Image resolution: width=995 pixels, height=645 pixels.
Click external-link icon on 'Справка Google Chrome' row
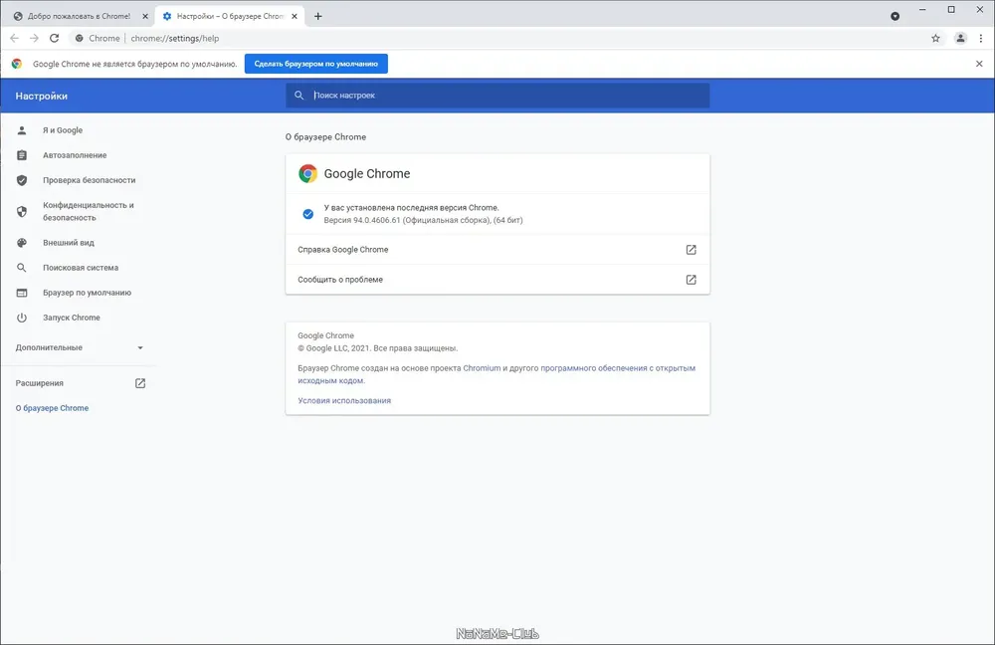[692, 250]
